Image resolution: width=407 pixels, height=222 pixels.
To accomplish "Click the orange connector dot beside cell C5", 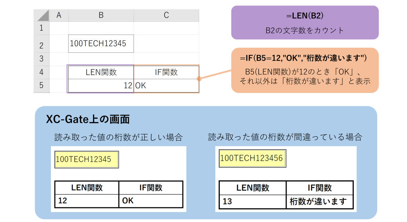I will pos(199,79).
